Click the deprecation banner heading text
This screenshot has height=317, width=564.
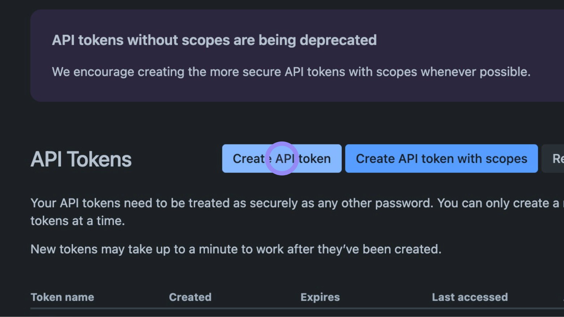(x=214, y=40)
